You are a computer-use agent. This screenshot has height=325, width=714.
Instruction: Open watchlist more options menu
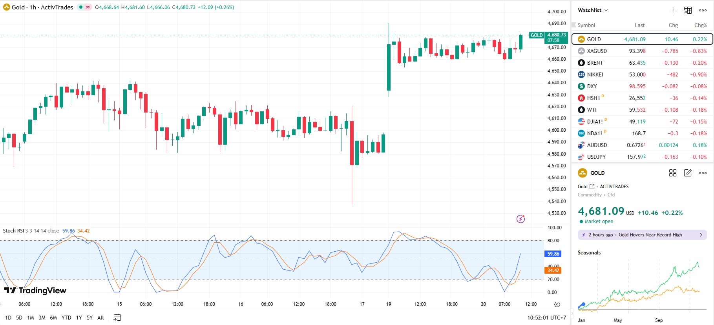click(703, 10)
